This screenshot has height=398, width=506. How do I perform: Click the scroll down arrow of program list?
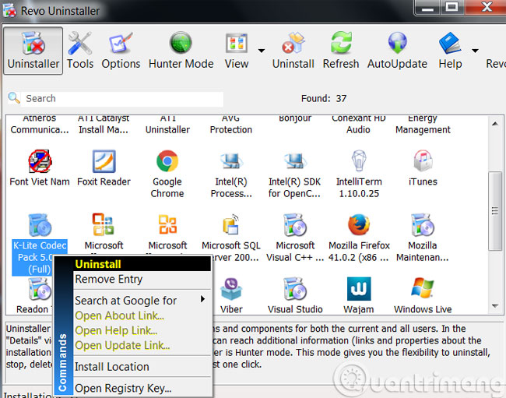pyautogui.click(x=495, y=305)
